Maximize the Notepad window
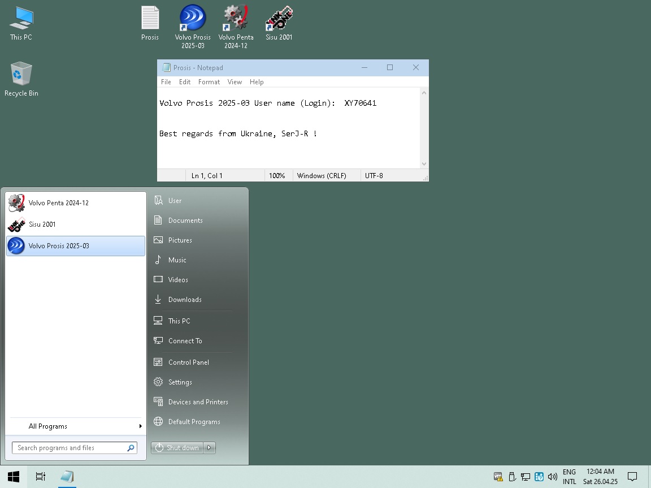This screenshot has height=488, width=651. click(390, 67)
